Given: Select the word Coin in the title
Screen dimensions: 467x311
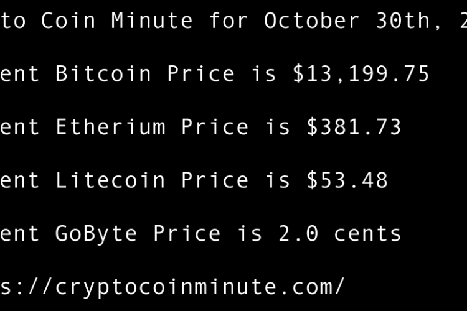Looking at the screenshot, I should [x=68, y=21].
